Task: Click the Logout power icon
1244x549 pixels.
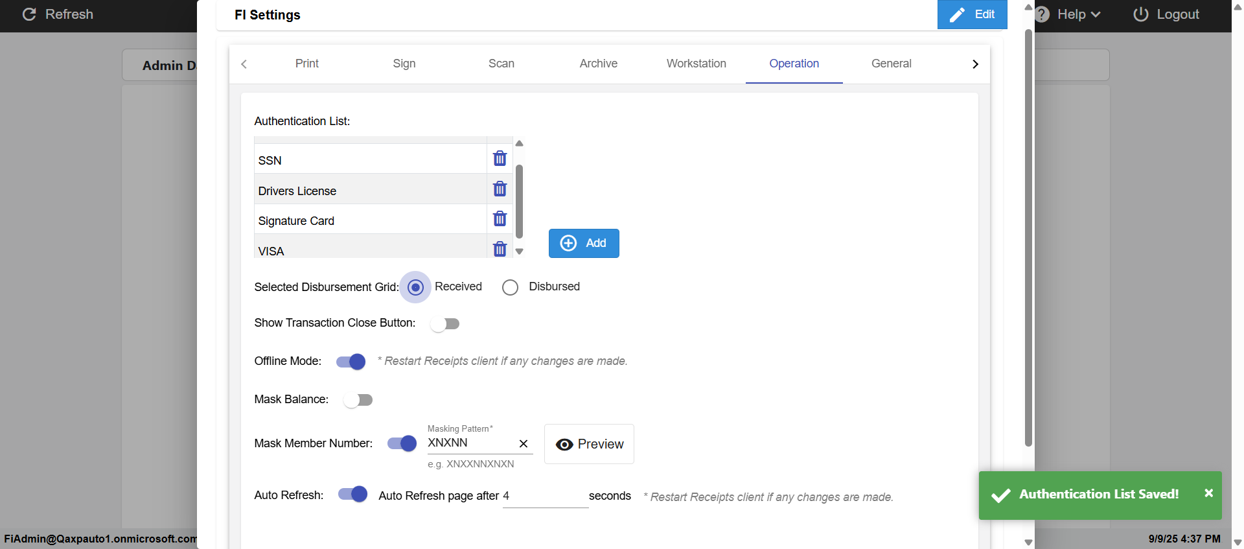Action: point(1140,14)
